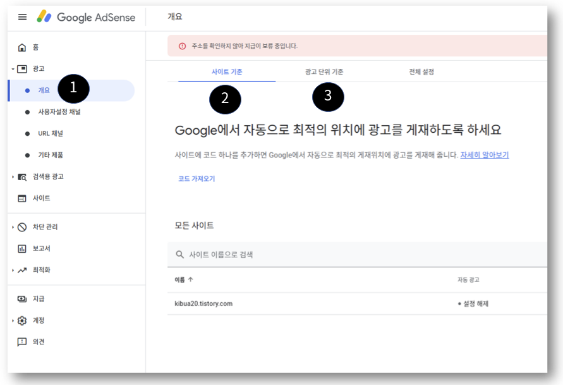Viewport: 563px width, 385px height.
Task: Click 설정 해제 status for kibua20.tistory.com
Action: click(x=473, y=304)
